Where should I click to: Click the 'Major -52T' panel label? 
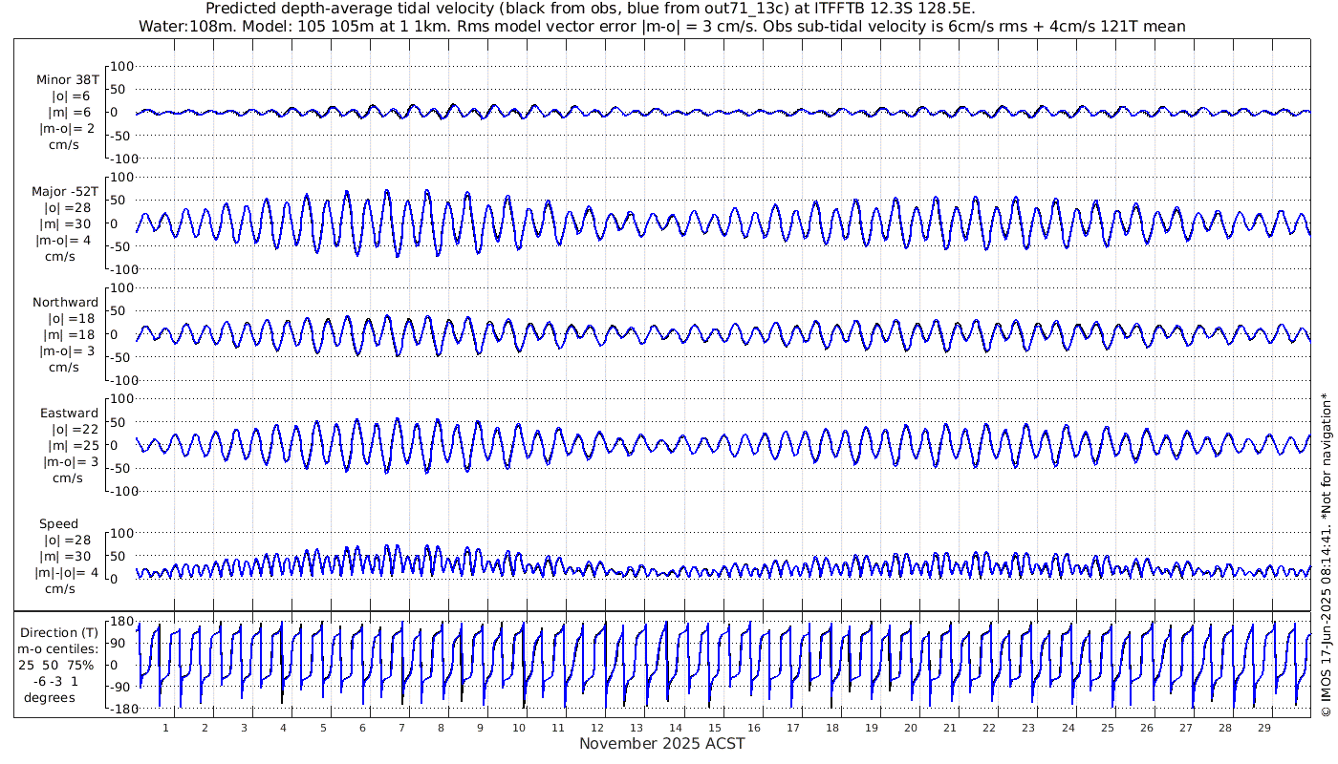click(65, 191)
